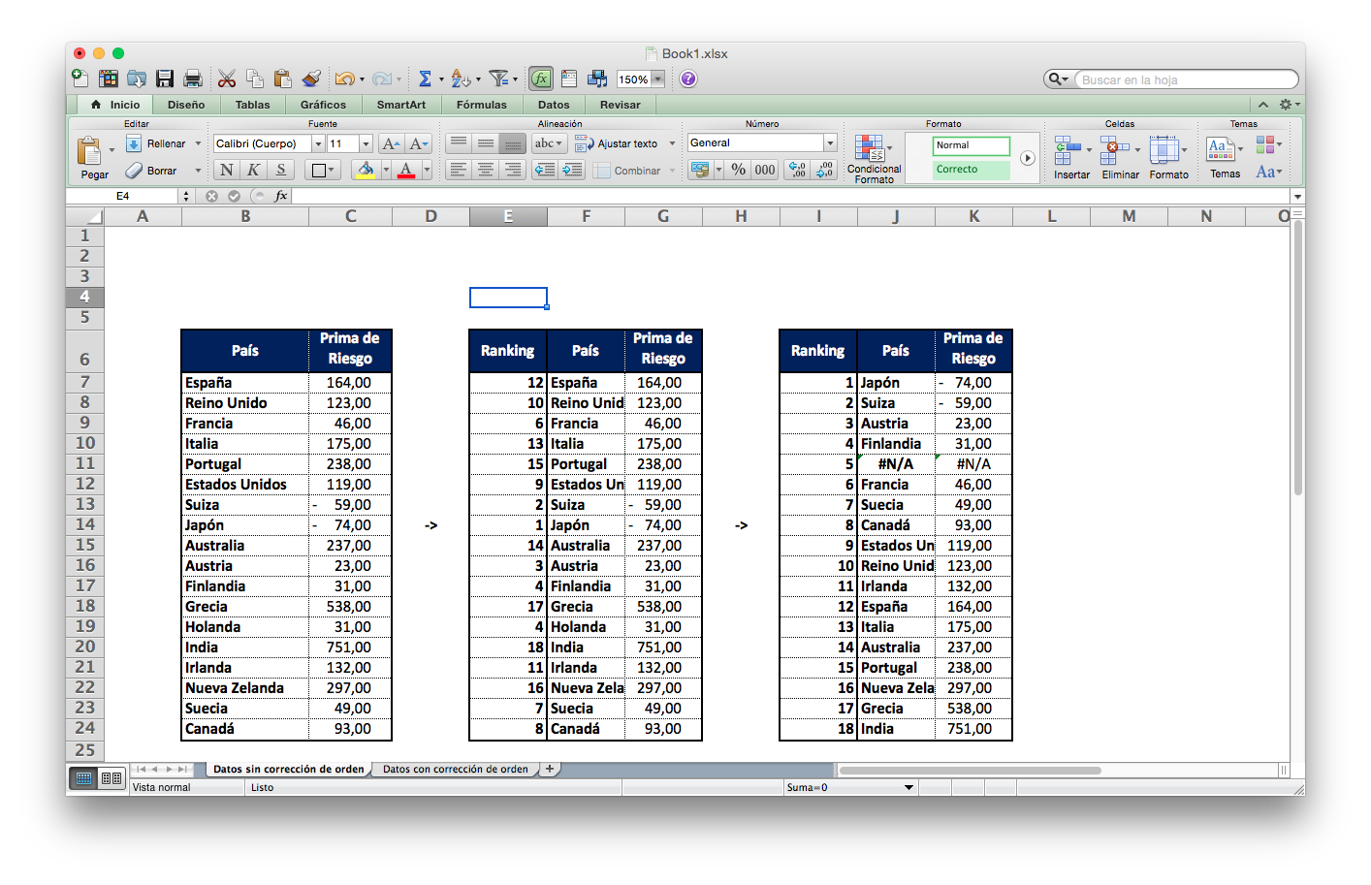Open the 150% zoom level dropdown
The width and height of the screenshot is (1371, 885).
[x=658, y=79]
